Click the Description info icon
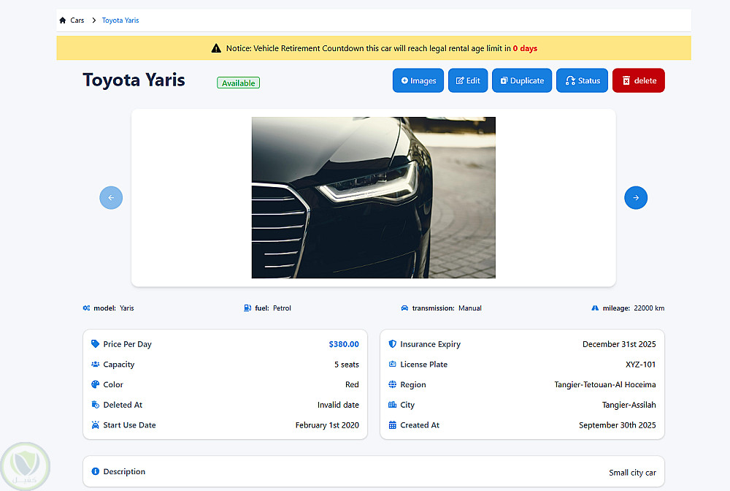 tap(96, 471)
